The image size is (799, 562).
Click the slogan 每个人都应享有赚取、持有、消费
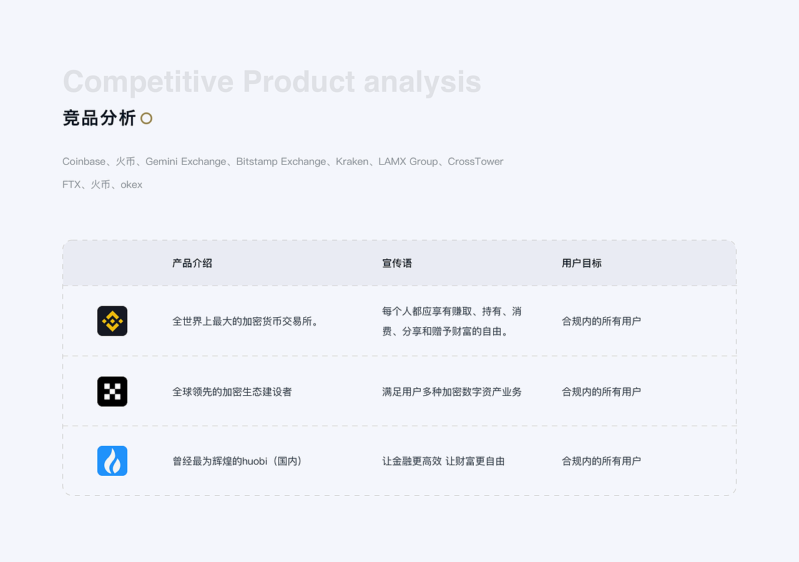(452, 321)
